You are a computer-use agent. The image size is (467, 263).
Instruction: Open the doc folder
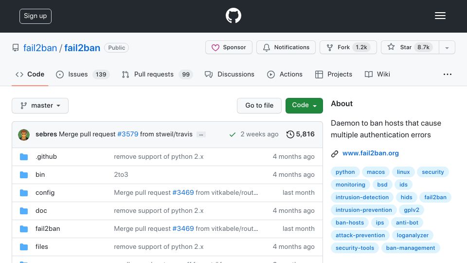(x=41, y=210)
